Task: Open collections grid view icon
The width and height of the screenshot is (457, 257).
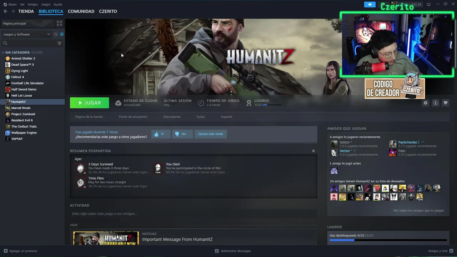Action: point(59,23)
